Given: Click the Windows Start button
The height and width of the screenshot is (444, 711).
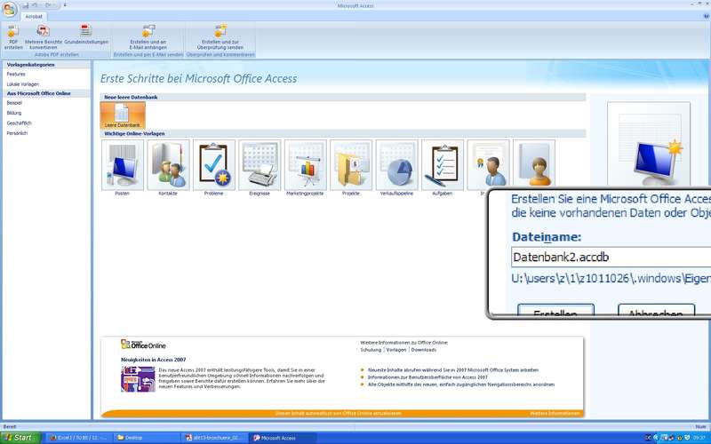Looking at the screenshot, I should pos(20,438).
